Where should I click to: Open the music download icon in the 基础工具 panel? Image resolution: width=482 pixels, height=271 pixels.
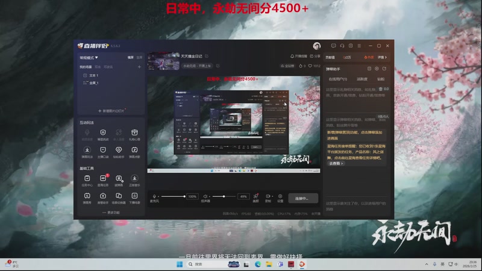coord(134,178)
